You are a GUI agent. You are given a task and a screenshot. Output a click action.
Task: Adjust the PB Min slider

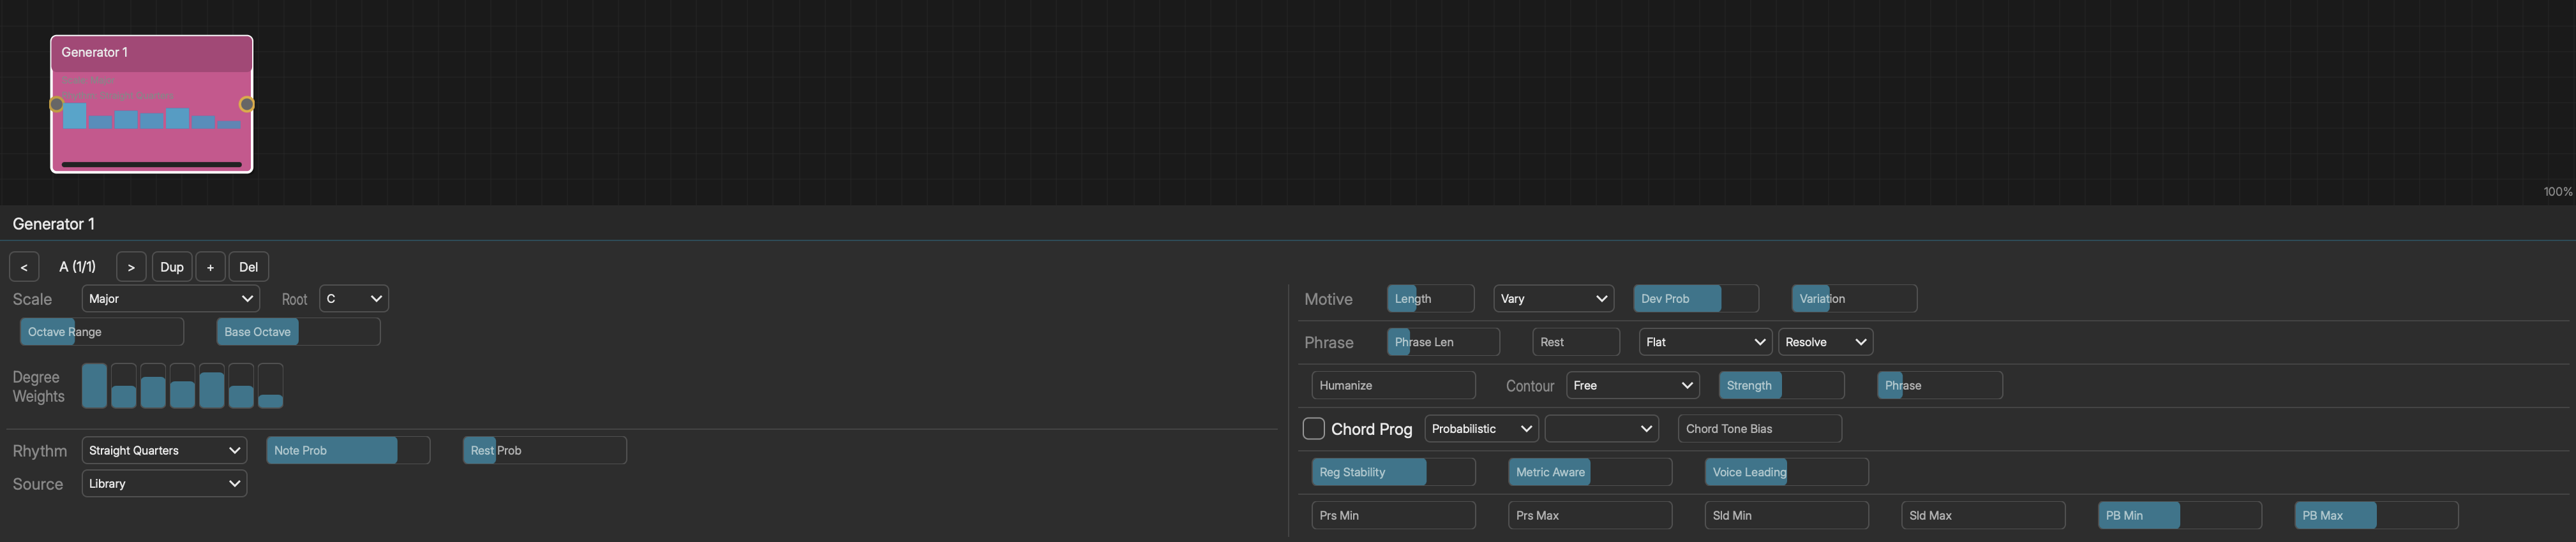click(x=2180, y=515)
